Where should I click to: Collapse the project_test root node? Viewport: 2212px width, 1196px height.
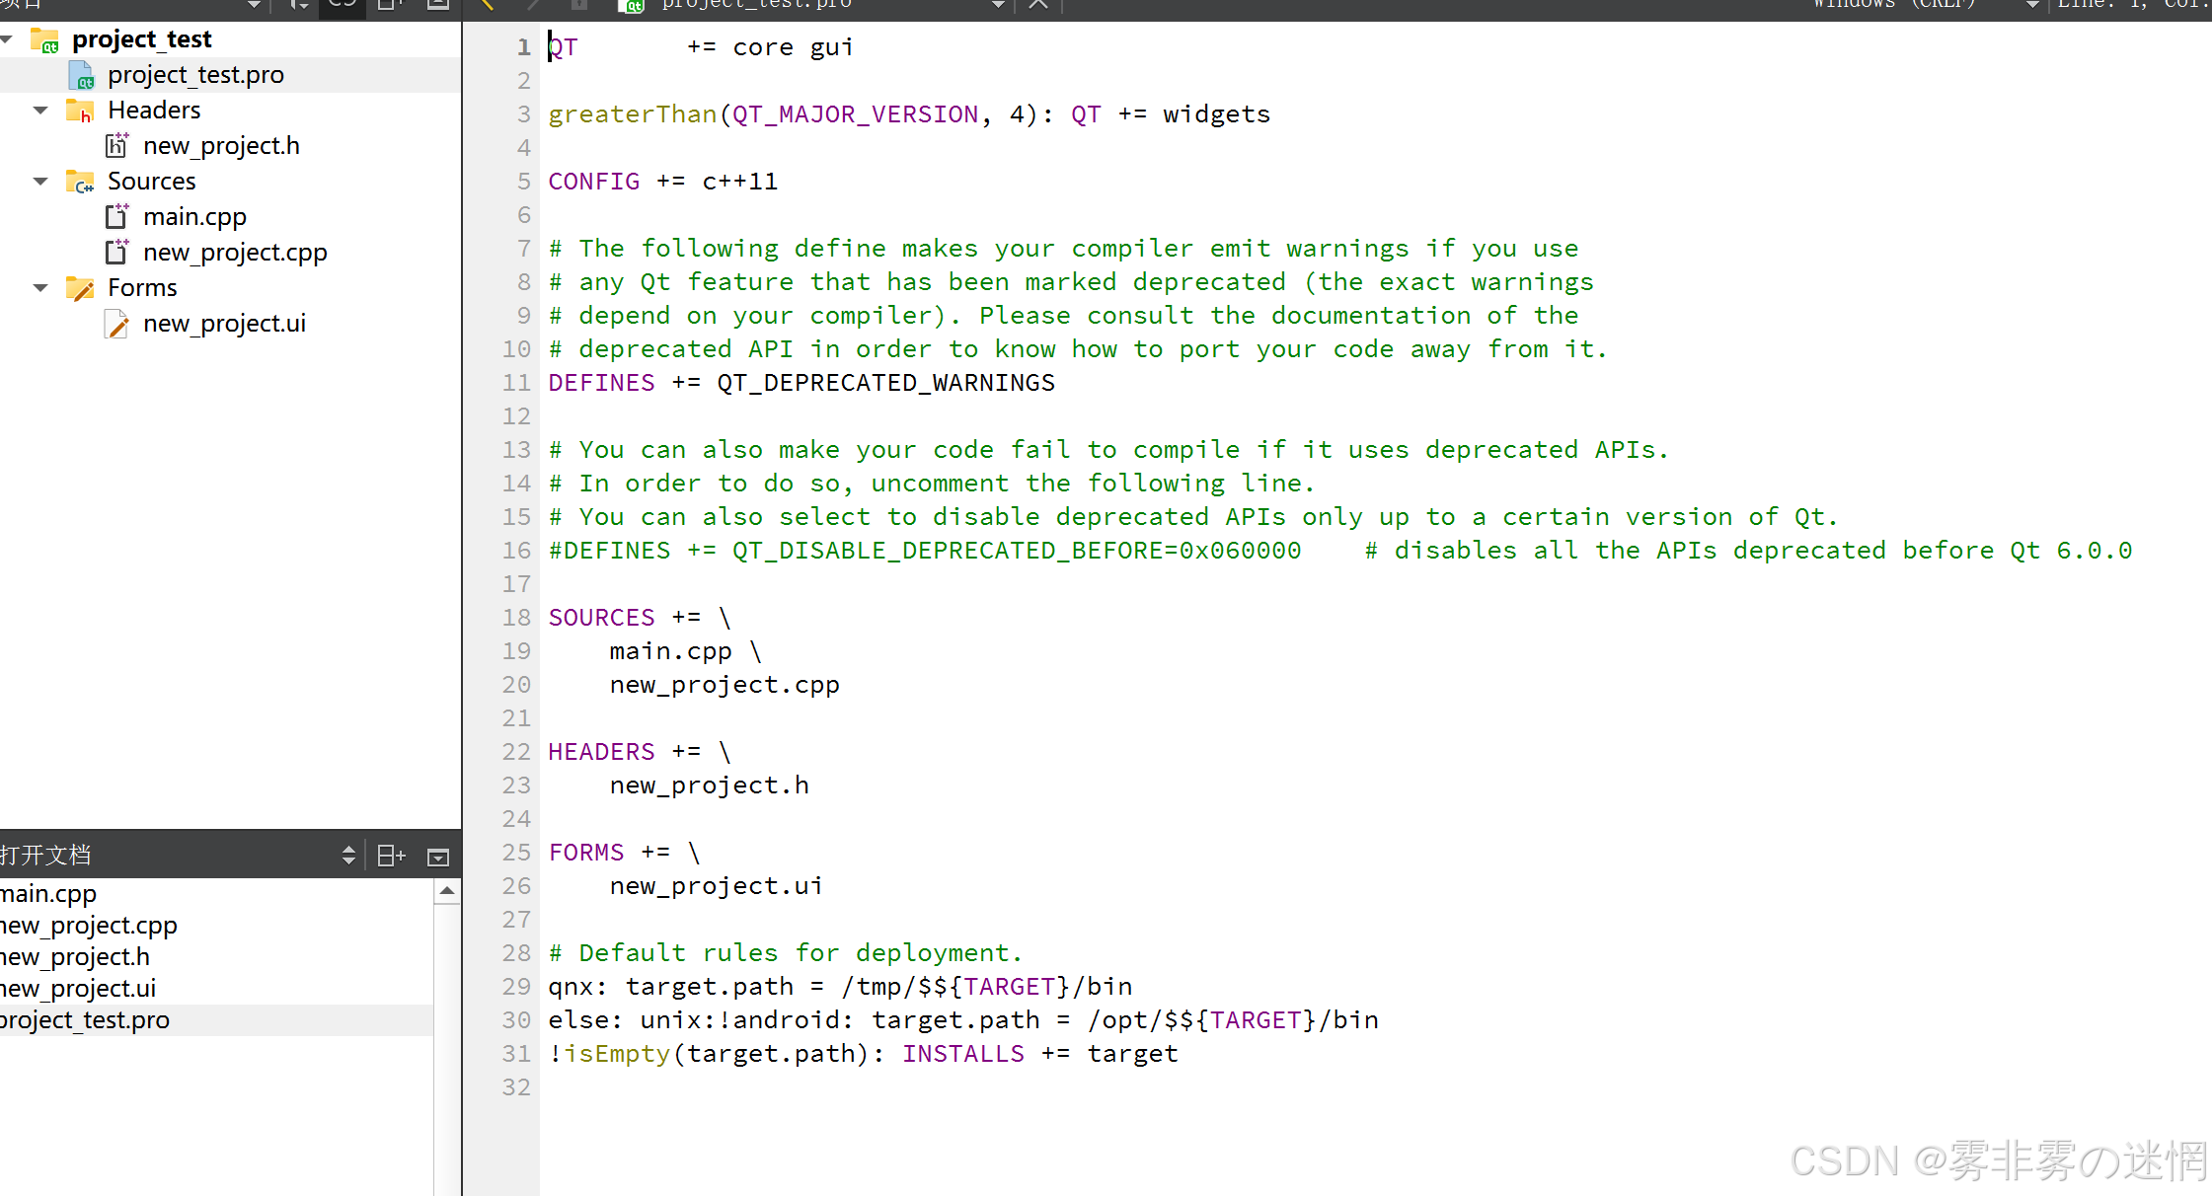coord(7,39)
